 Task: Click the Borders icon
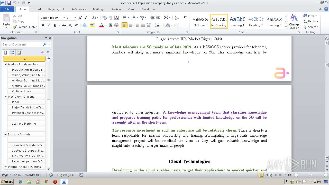(x=176, y=25)
